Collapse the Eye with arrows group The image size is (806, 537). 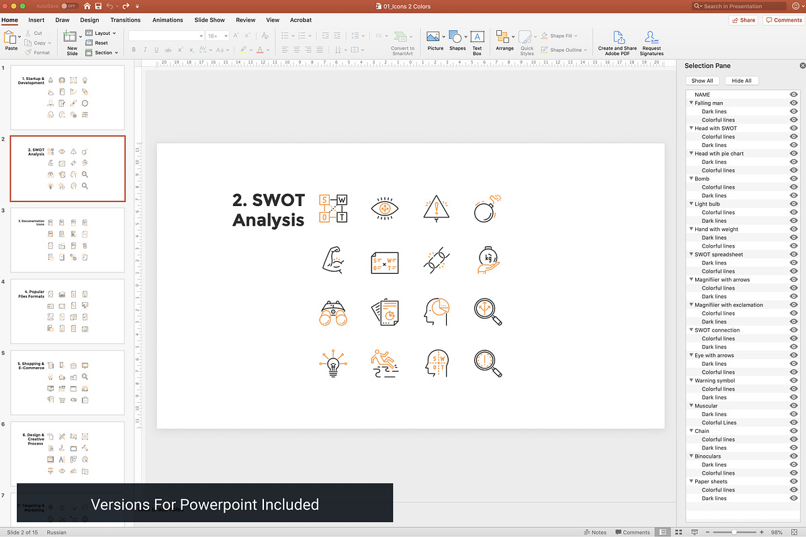click(x=691, y=356)
